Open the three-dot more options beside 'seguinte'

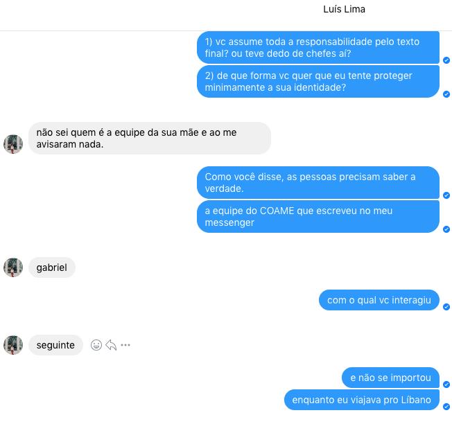coord(125,345)
